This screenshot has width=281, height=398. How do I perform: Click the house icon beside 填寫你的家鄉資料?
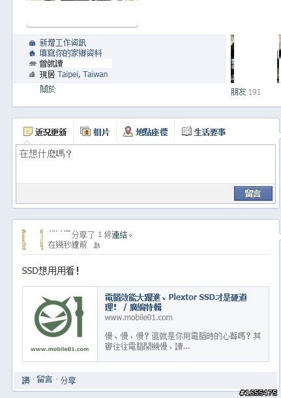click(32, 54)
